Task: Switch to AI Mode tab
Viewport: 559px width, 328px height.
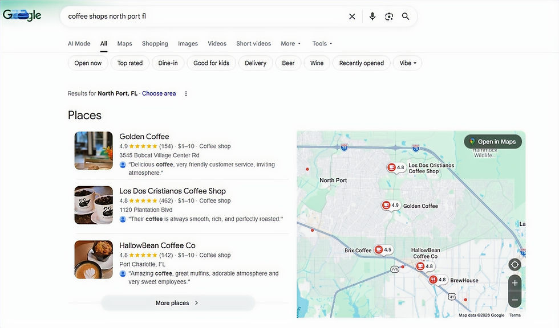Action: (79, 43)
